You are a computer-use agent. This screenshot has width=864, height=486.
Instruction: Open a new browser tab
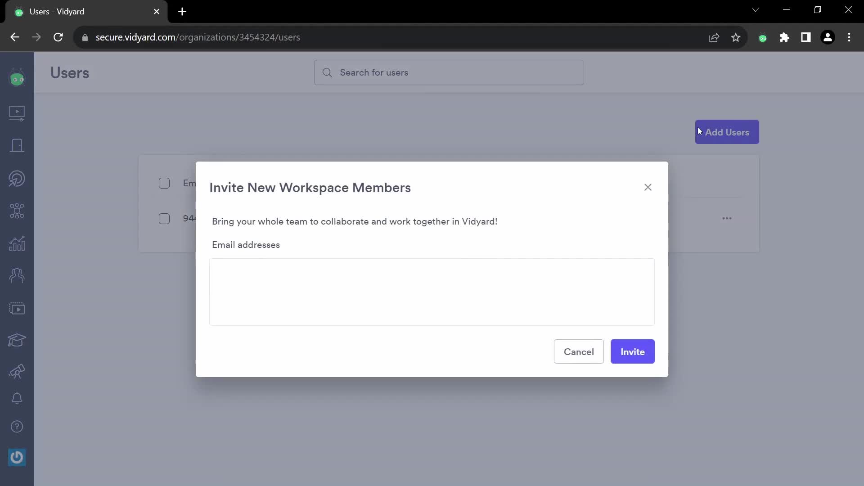tap(182, 12)
